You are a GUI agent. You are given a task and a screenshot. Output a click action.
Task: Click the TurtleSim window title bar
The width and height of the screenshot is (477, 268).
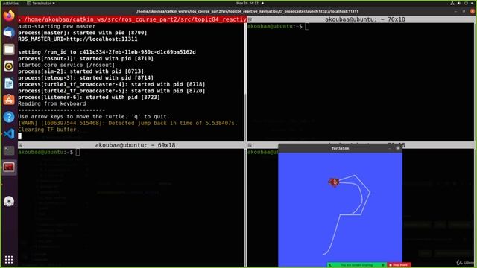tap(340, 148)
